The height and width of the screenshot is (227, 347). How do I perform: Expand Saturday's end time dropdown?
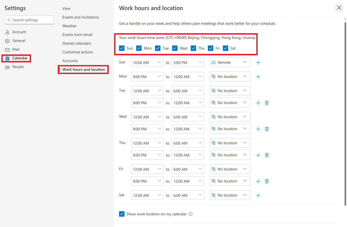188,195
